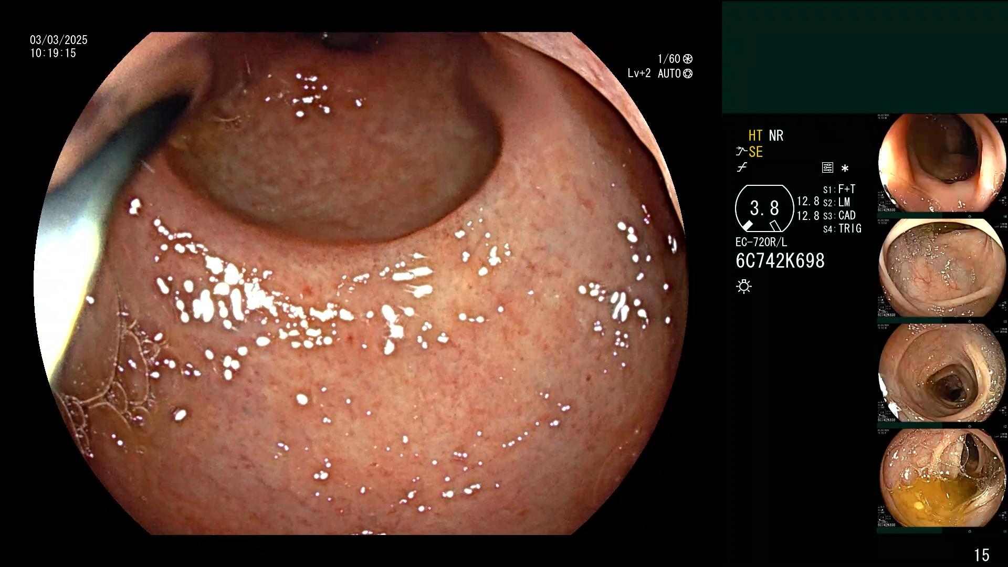Click the tone curve icon below SE
Viewport: 1008px width, 567px height.
tap(742, 167)
